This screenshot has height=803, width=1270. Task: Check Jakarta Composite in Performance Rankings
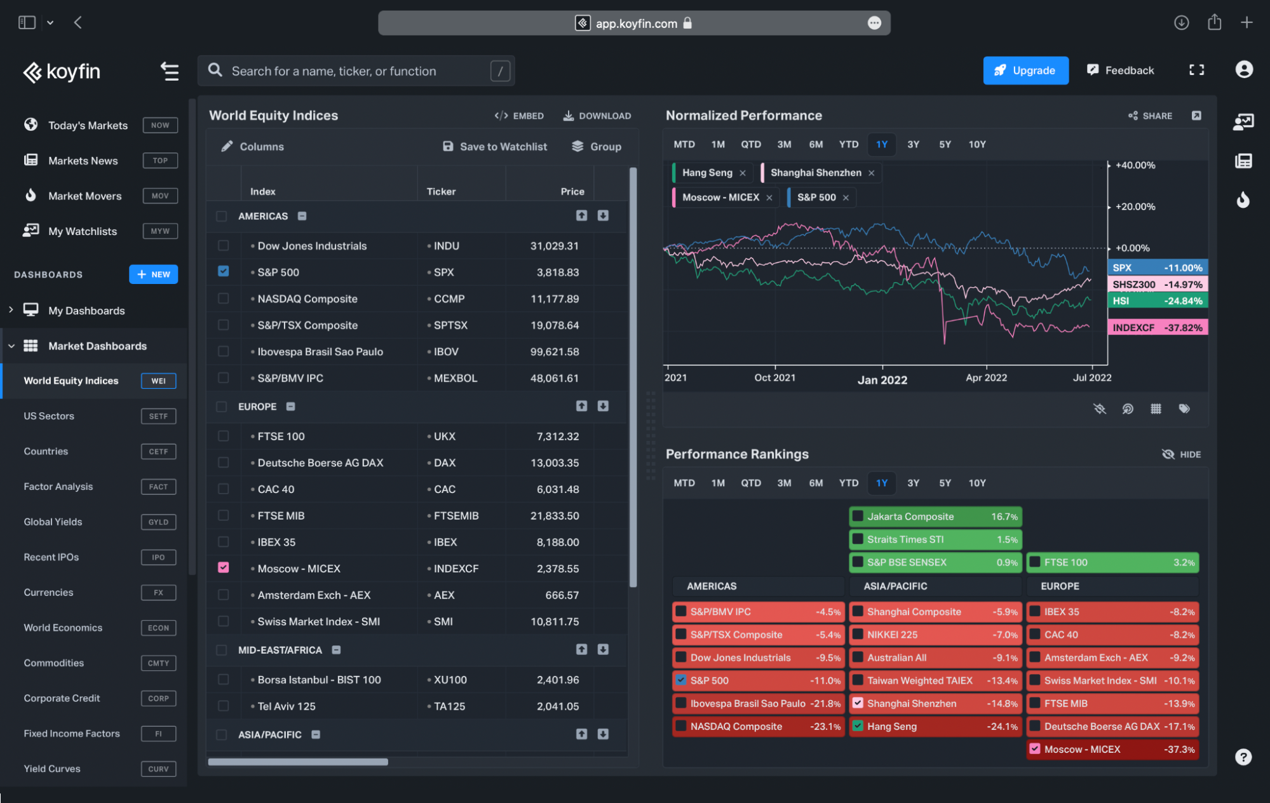coord(858,516)
